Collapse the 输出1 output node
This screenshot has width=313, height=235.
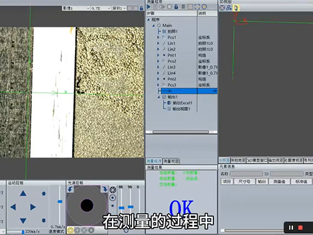point(158,97)
